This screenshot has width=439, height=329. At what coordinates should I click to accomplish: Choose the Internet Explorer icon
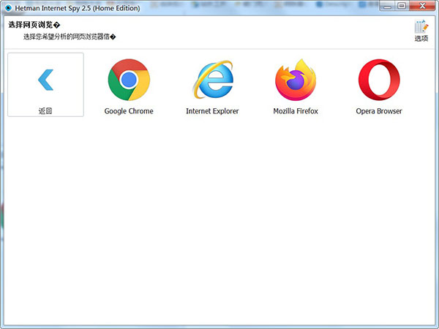tap(213, 80)
